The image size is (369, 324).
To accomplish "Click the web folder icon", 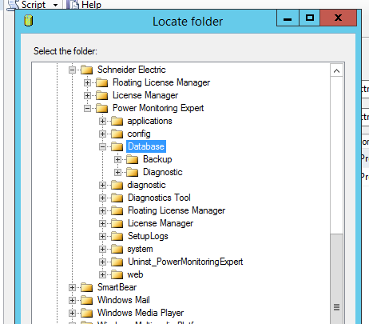I will click(x=117, y=274).
